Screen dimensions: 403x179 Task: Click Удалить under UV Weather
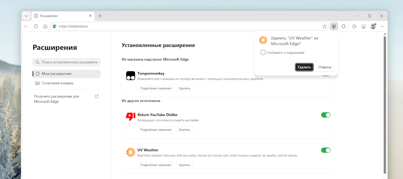click(x=184, y=165)
